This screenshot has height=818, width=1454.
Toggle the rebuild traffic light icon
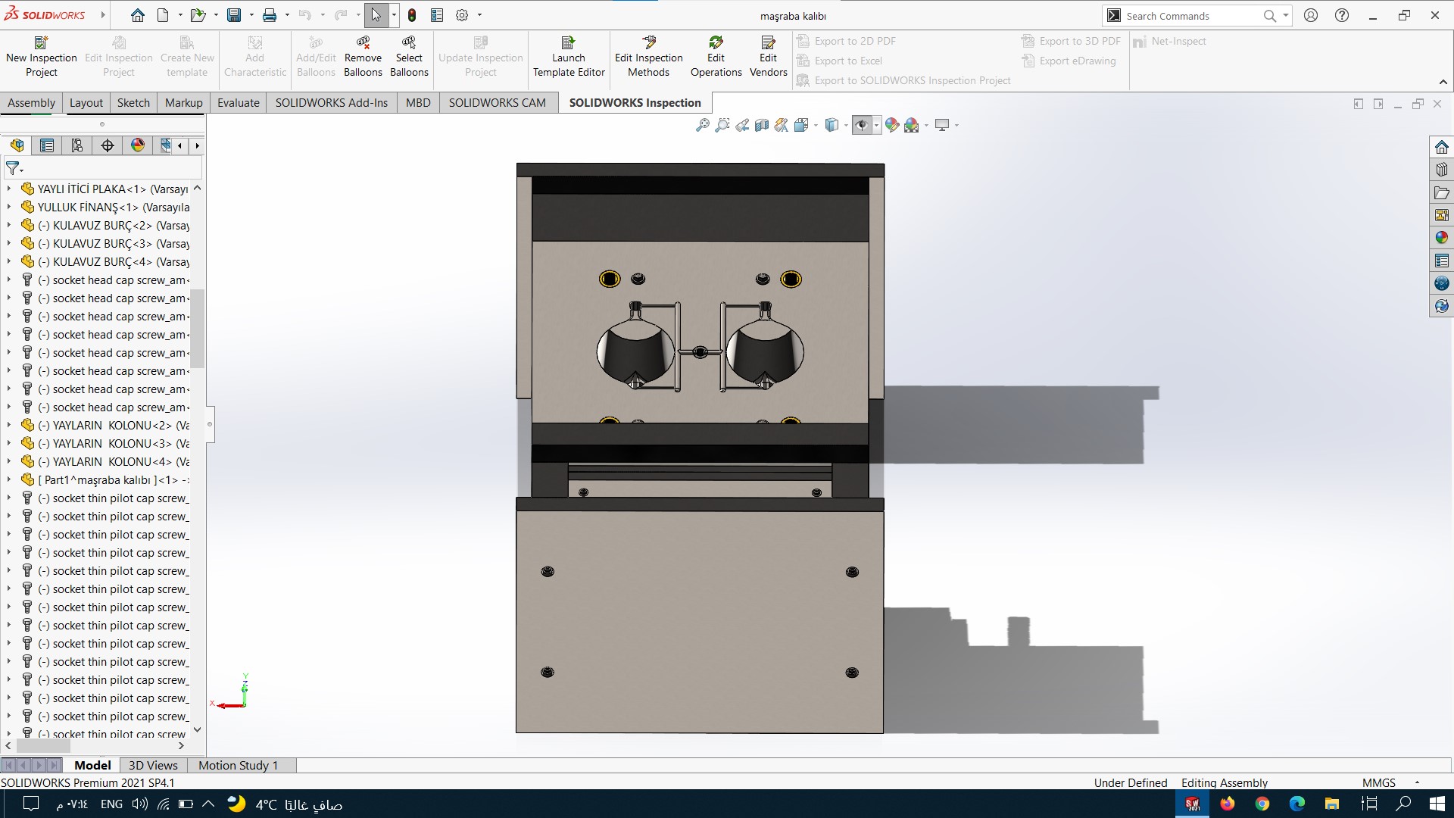click(412, 15)
